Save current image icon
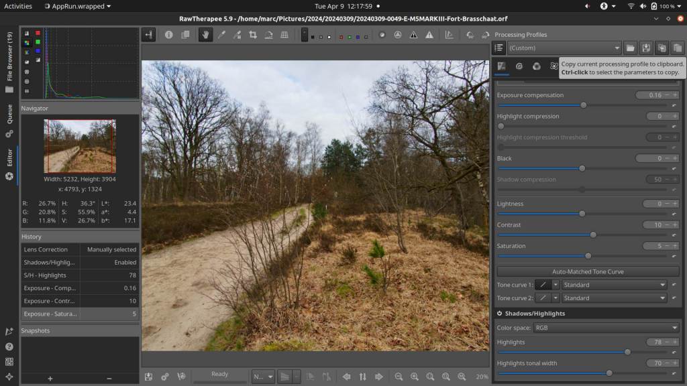 148,377
